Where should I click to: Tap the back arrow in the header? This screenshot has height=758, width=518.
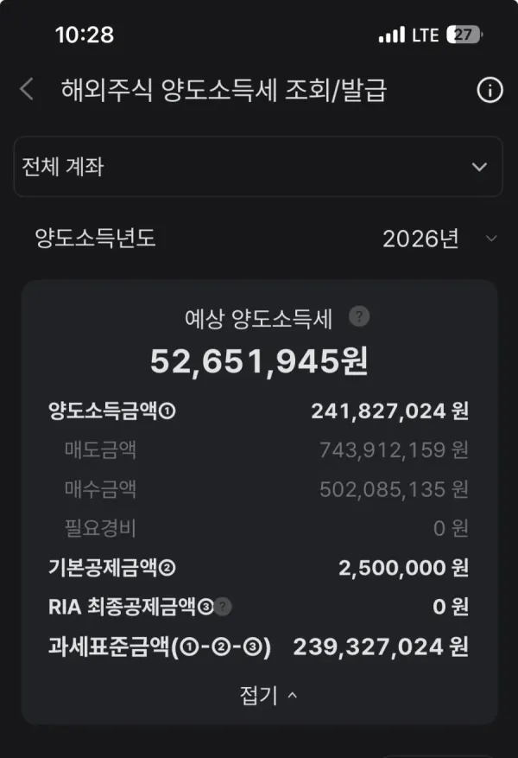[27, 89]
